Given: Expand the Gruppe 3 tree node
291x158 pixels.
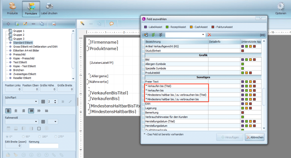Looking at the screenshot, I should (11, 38).
